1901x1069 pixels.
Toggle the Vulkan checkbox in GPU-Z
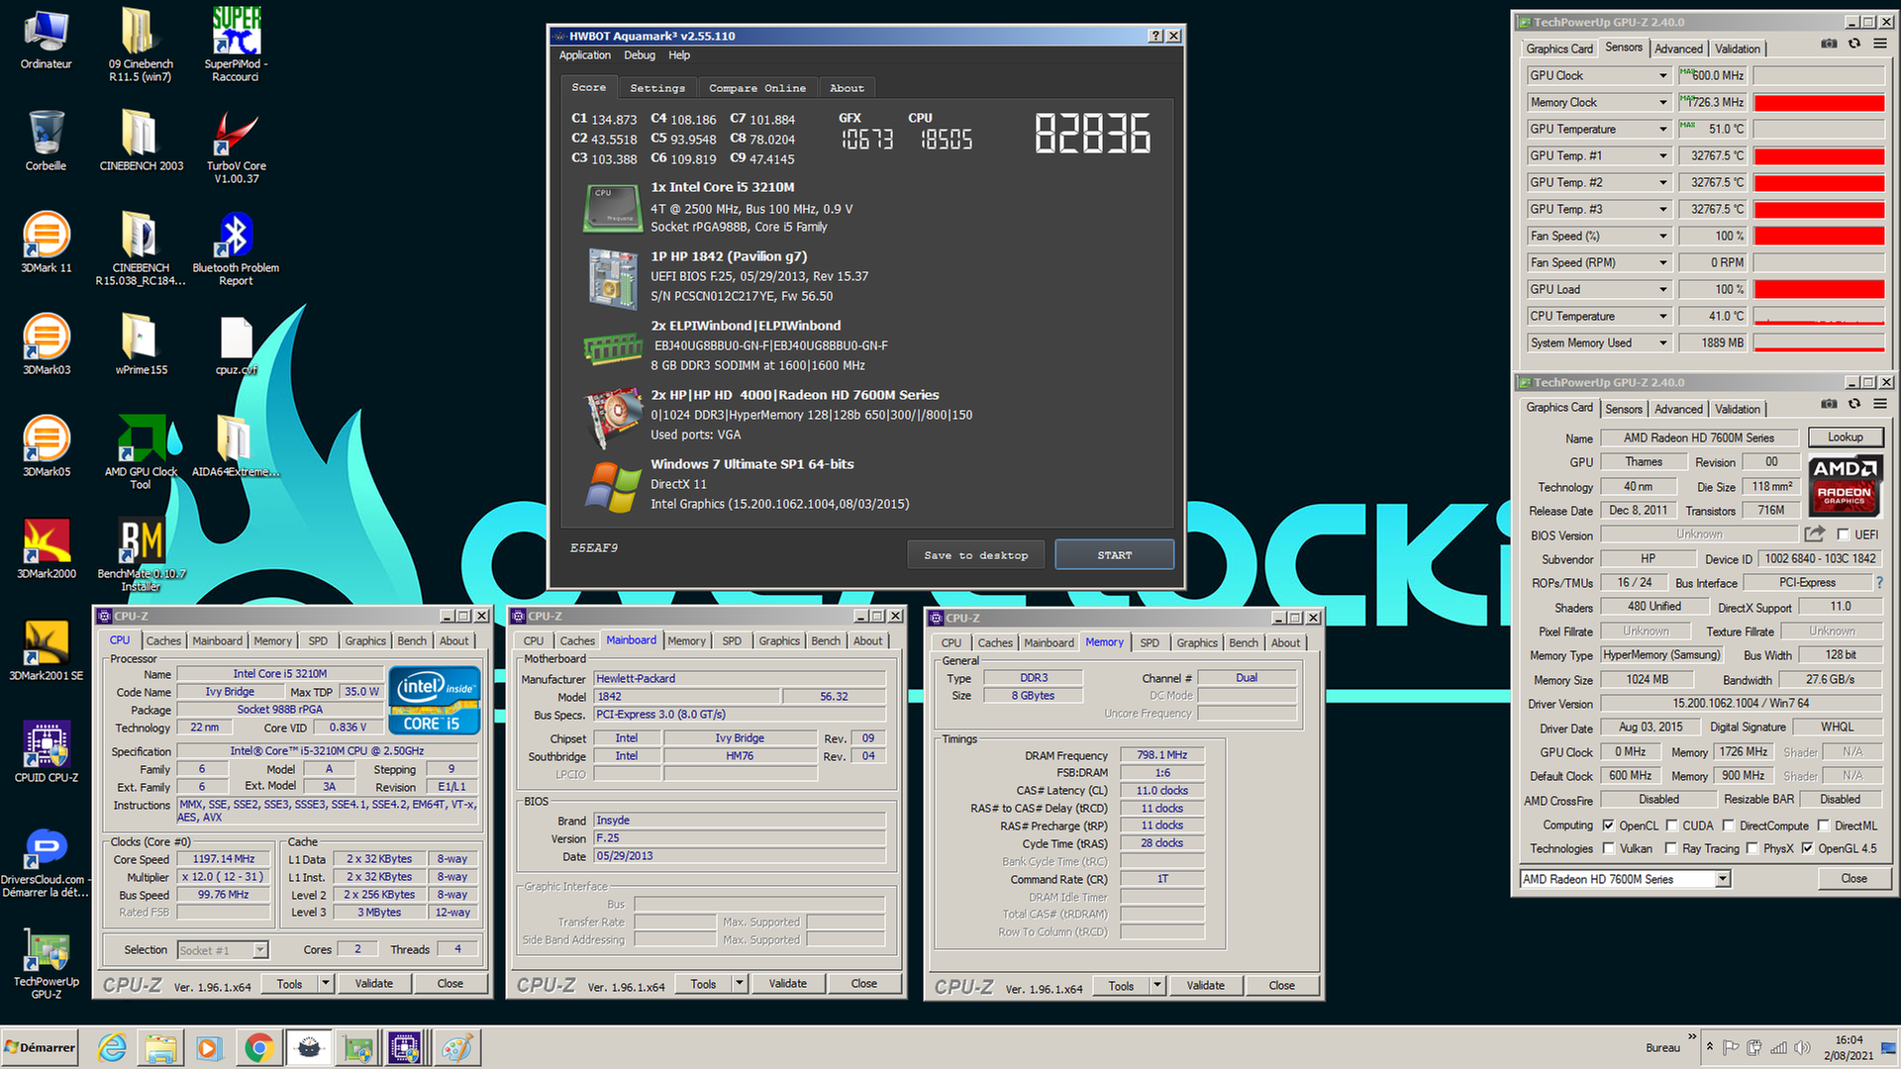[1609, 848]
